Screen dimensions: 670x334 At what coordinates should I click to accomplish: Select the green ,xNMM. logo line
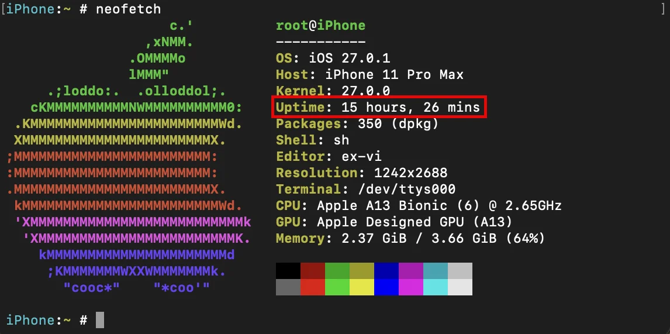[169, 42]
